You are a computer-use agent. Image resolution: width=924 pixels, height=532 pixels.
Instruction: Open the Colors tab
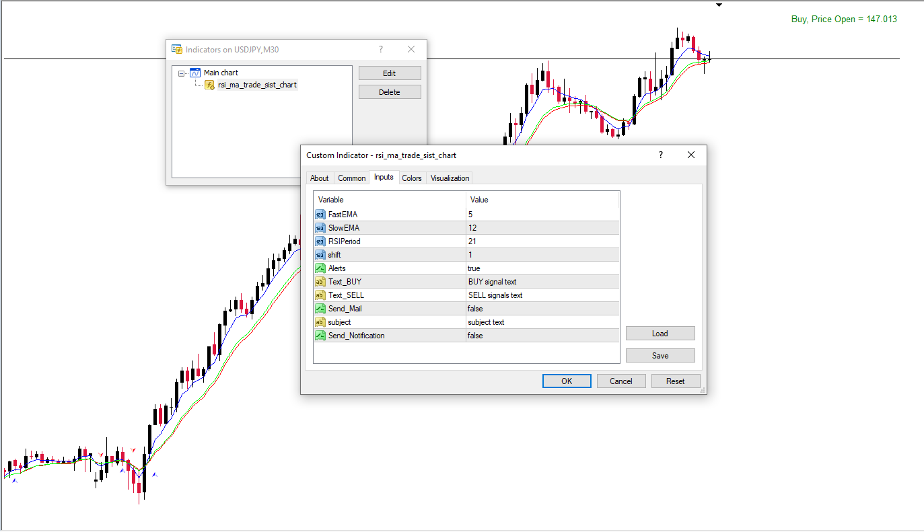click(411, 178)
